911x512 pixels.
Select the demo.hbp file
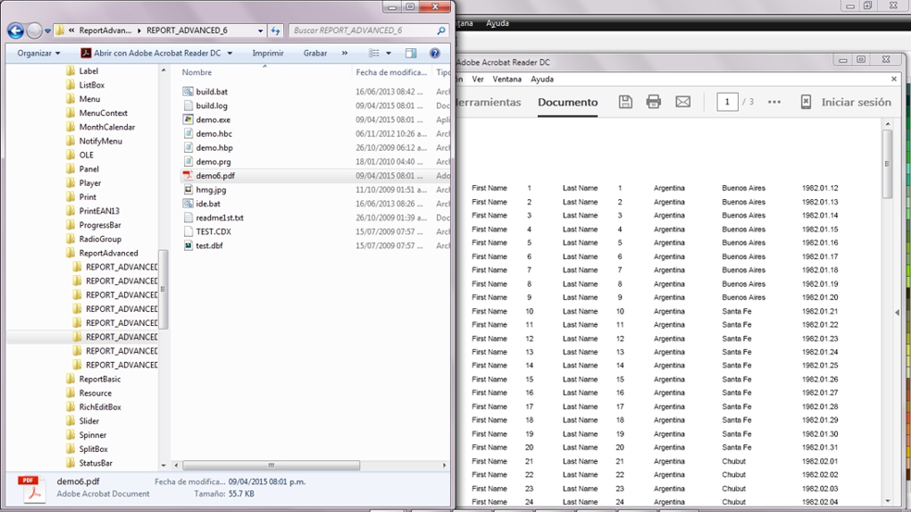pos(214,147)
